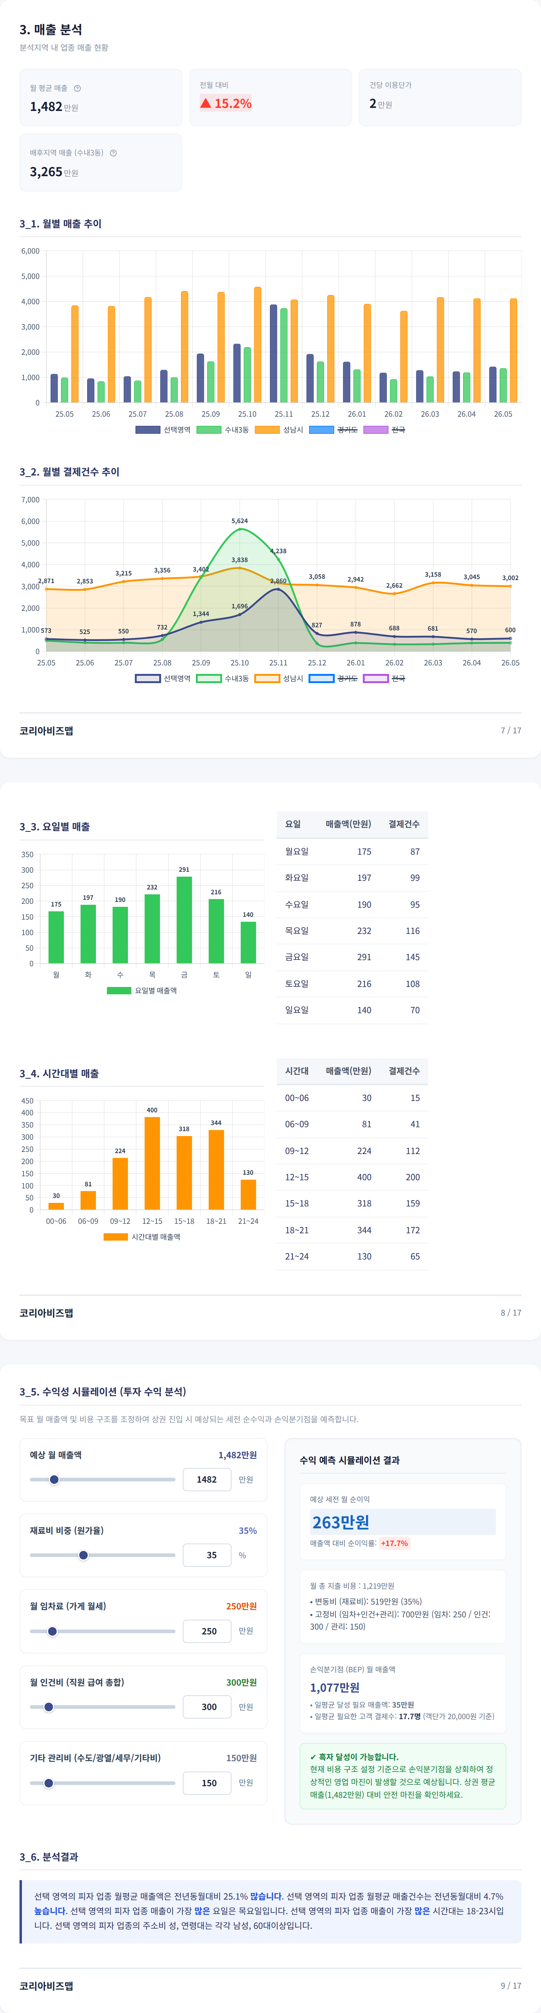This screenshot has height=2013, width=541.
Task: Click the 월 인건비 input showing 300
Action: pyautogui.click(x=207, y=1707)
